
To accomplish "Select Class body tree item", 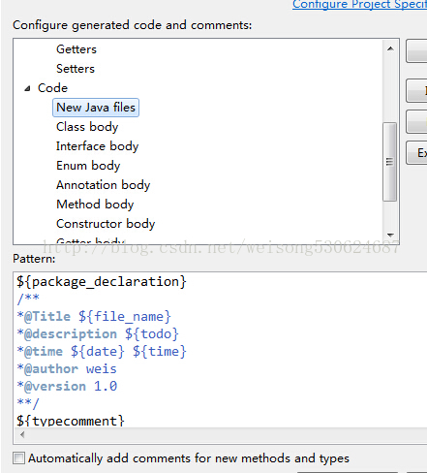I will 87,127.
